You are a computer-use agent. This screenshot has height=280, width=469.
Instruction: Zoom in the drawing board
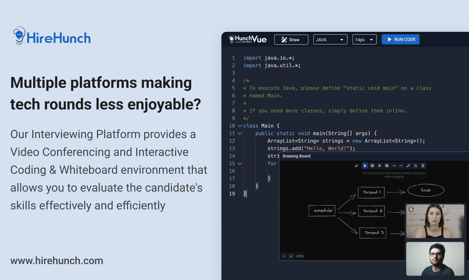(x=291, y=256)
